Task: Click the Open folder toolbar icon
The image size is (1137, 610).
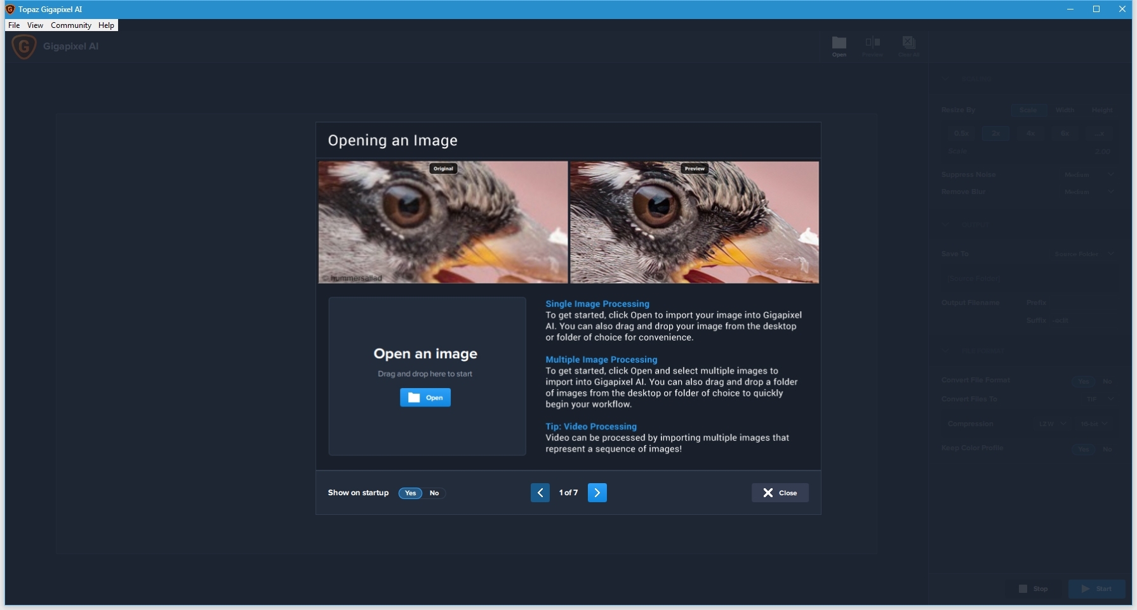Action: tap(839, 46)
